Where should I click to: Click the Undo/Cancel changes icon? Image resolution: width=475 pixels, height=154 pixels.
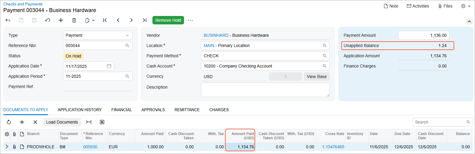click(48, 20)
